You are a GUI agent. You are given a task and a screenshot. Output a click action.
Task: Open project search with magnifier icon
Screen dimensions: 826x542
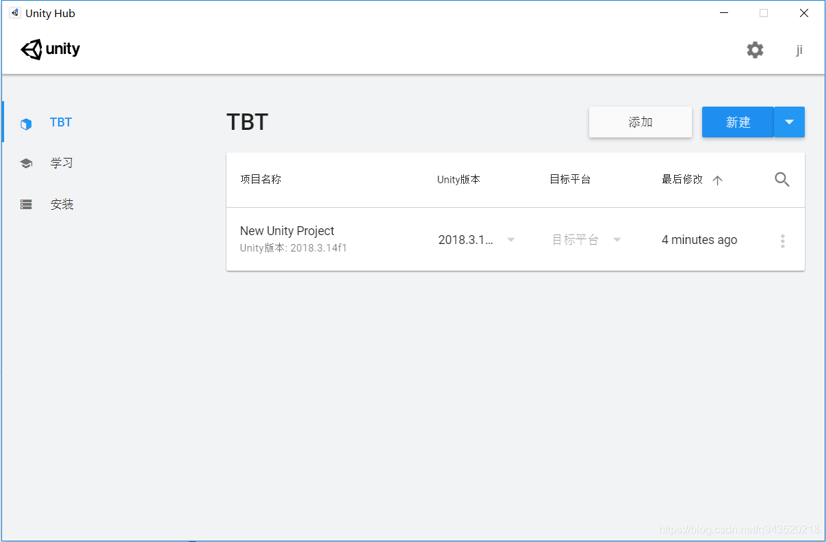(782, 180)
